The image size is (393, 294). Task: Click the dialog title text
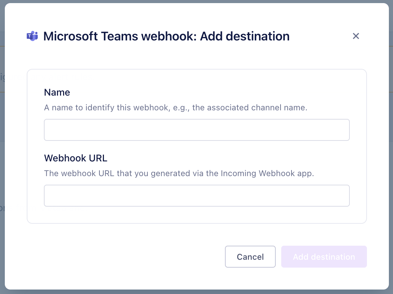click(x=166, y=36)
